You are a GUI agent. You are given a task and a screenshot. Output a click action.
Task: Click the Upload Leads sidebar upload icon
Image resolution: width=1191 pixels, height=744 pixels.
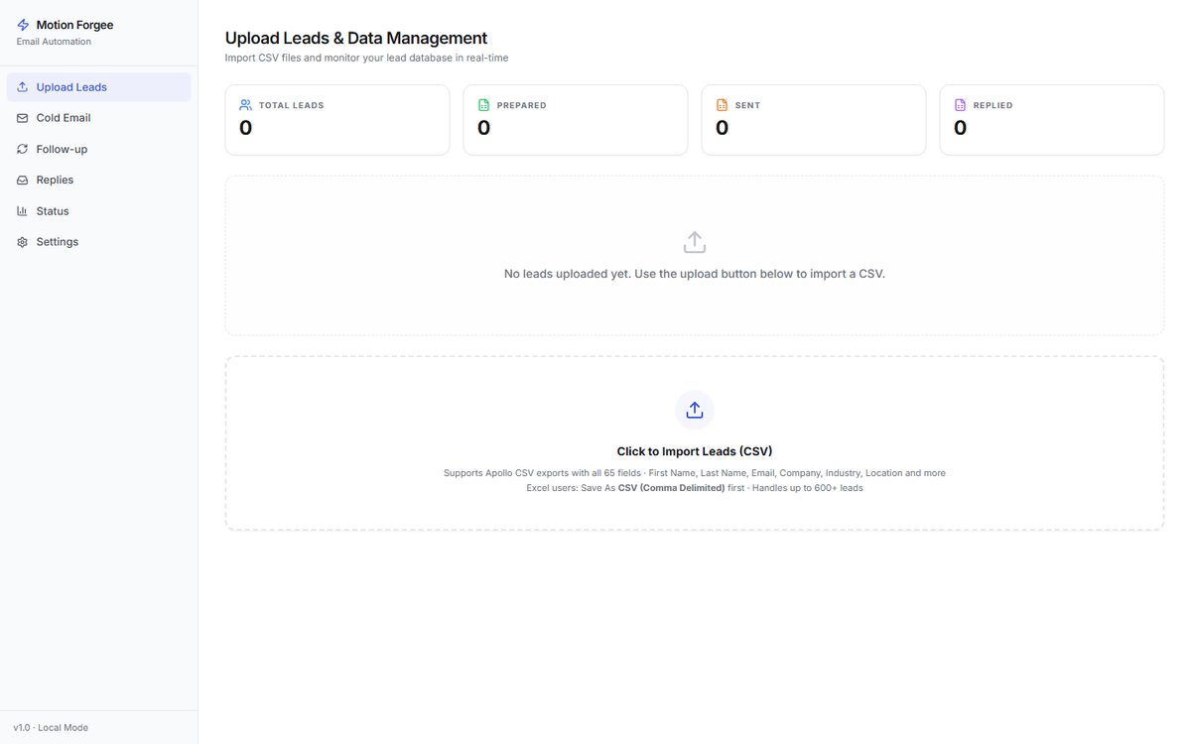coord(23,87)
